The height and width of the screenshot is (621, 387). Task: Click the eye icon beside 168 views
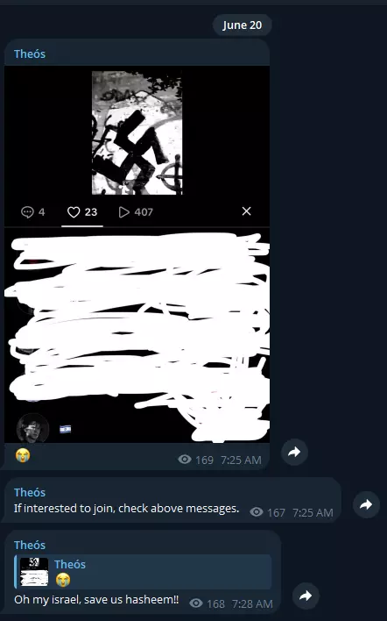tap(196, 603)
